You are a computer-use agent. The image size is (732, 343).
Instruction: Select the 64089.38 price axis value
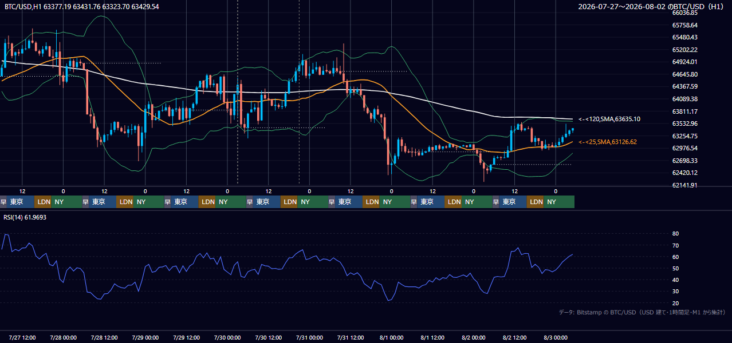685,99
